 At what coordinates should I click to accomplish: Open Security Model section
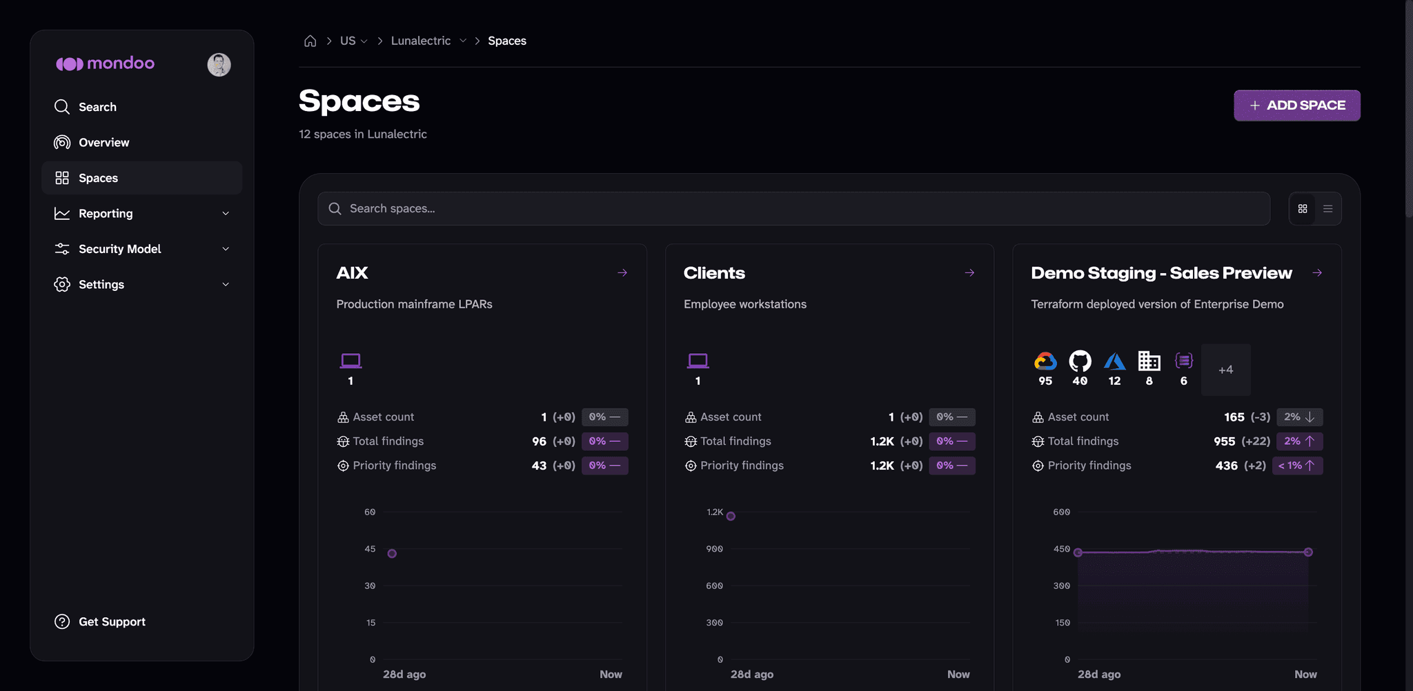[142, 249]
